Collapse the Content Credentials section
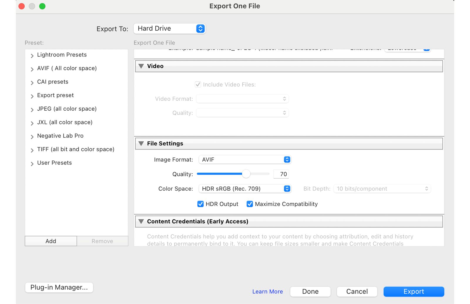 coord(141,221)
